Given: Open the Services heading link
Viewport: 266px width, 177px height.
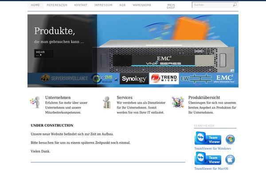Looking at the screenshot, I should point(125,97).
